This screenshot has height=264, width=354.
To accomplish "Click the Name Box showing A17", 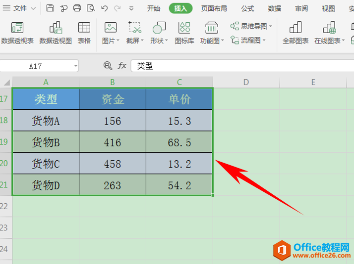I will point(35,66).
